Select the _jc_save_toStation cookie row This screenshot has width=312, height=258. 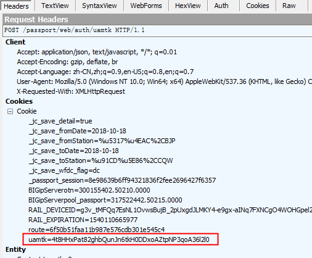[x=101, y=160]
